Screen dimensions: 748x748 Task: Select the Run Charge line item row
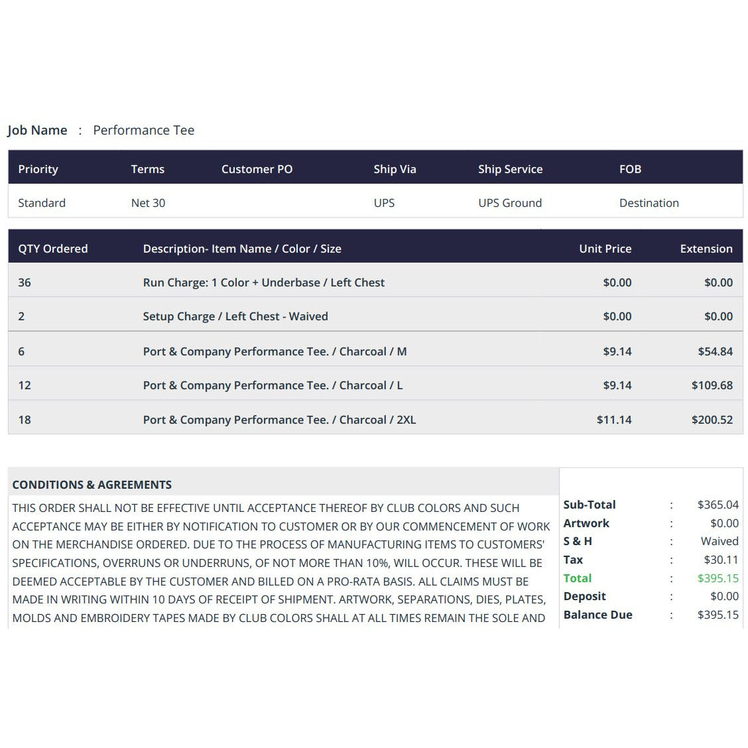click(375, 282)
